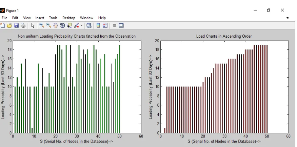Select the Pan hand tool
Viewport: 297px width, 147px height.
click(56, 25)
